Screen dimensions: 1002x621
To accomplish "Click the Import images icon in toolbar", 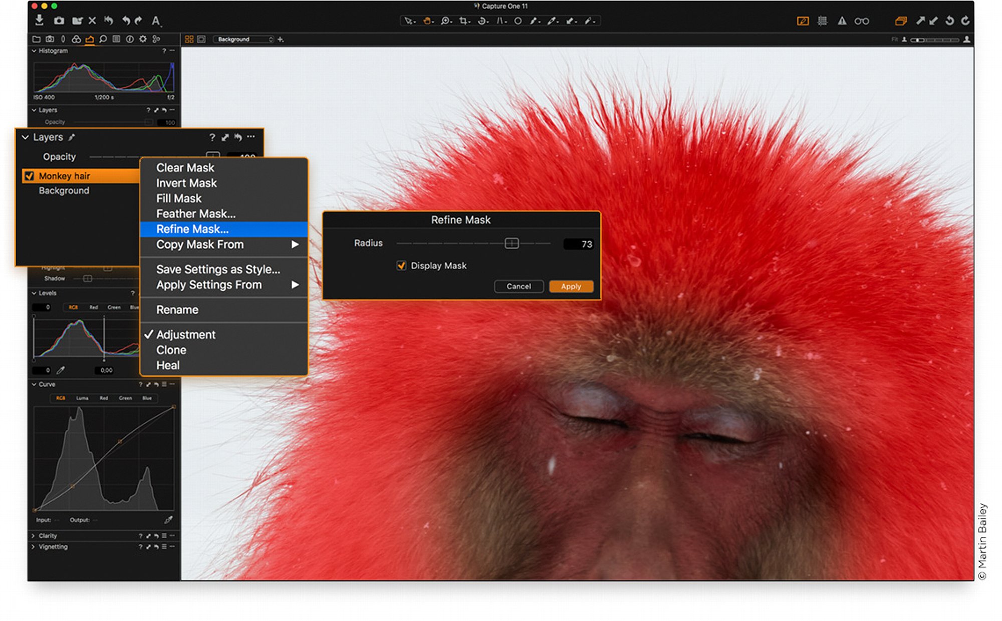I will (39, 21).
